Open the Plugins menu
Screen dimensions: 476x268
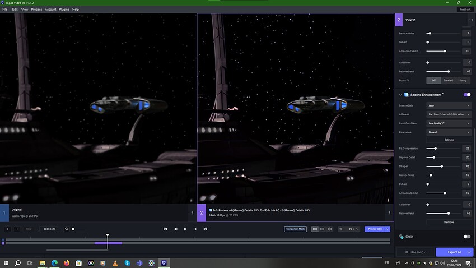(64, 10)
